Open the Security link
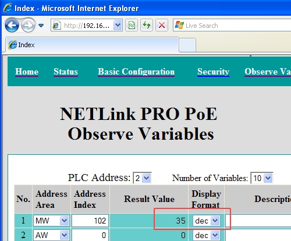 [x=213, y=72]
